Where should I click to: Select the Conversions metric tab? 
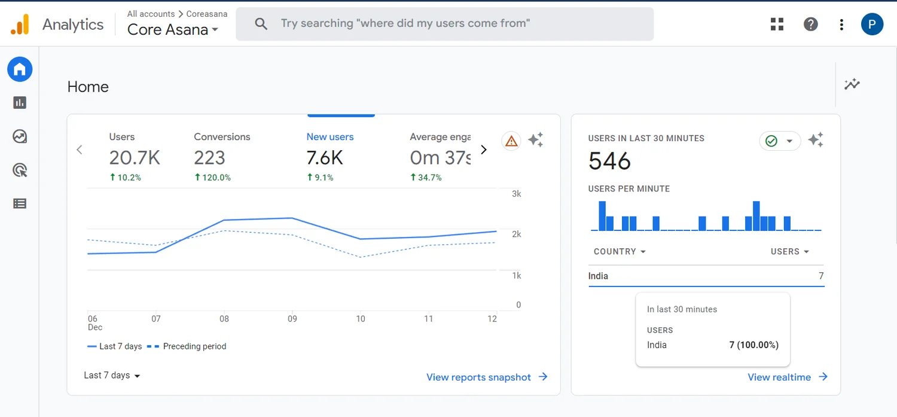[x=222, y=156]
